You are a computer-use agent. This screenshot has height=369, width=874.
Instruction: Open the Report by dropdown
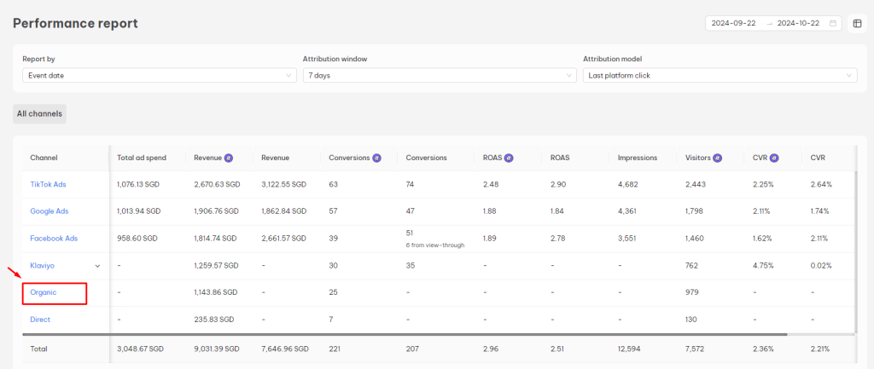coord(159,75)
